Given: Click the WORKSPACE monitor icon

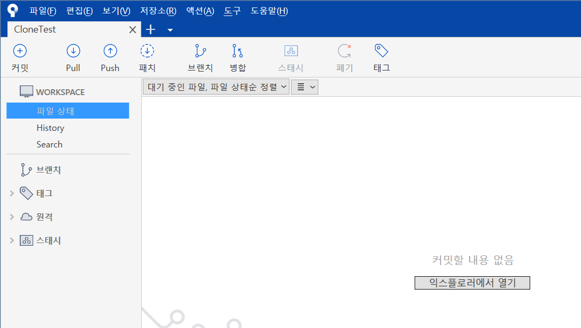Looking at the screenshot, I should point(26,91).
